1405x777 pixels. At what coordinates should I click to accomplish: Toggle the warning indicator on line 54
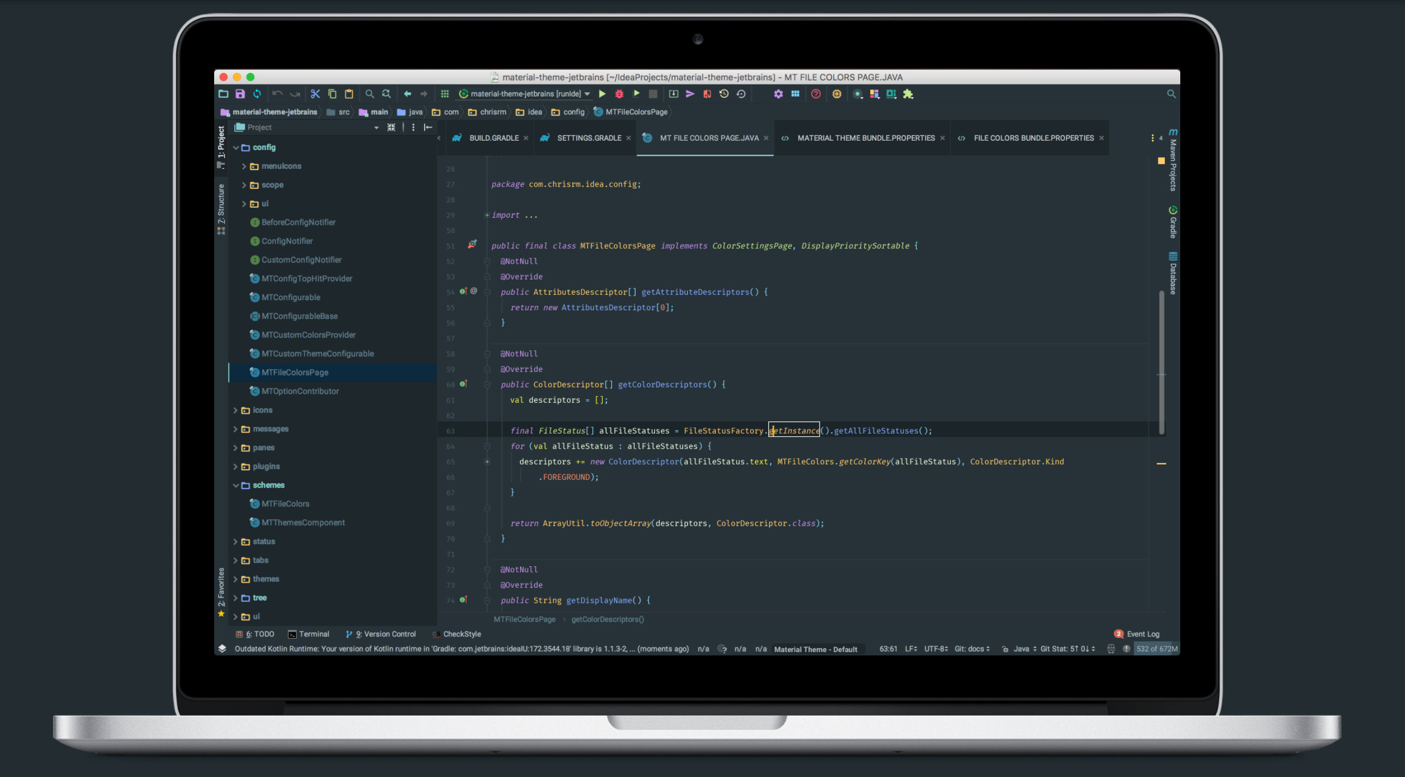[462, 292]
